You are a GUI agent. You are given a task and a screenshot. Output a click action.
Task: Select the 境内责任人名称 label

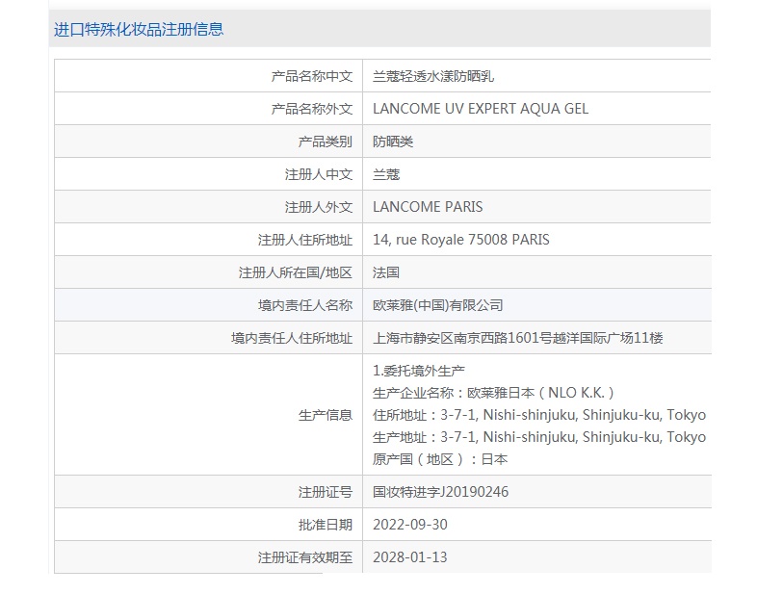[305, 305]
